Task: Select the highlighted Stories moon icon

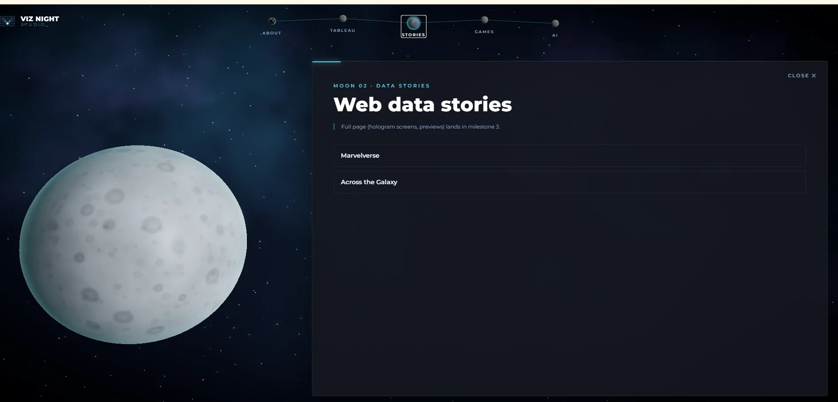Action: [x=414, y=23]
